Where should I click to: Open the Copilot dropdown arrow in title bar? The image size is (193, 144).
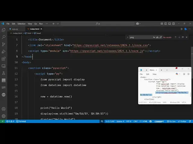coord(140,24)
